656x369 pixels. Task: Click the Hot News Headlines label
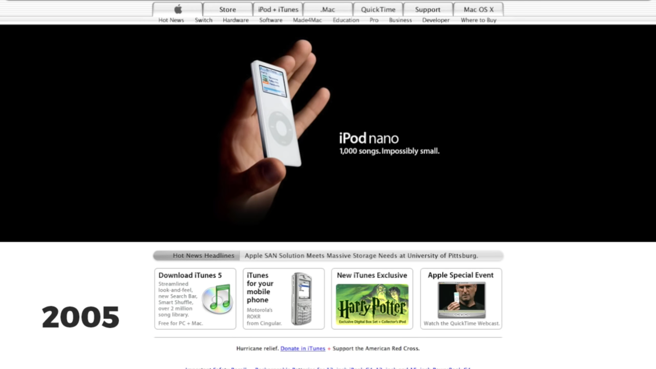[203, 255]
